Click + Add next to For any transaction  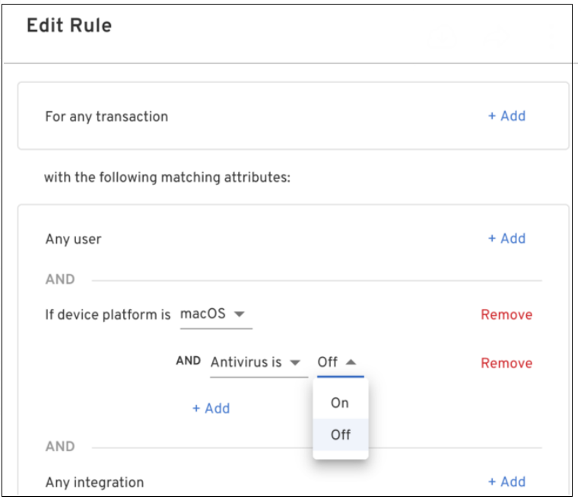tap(506, 116)
